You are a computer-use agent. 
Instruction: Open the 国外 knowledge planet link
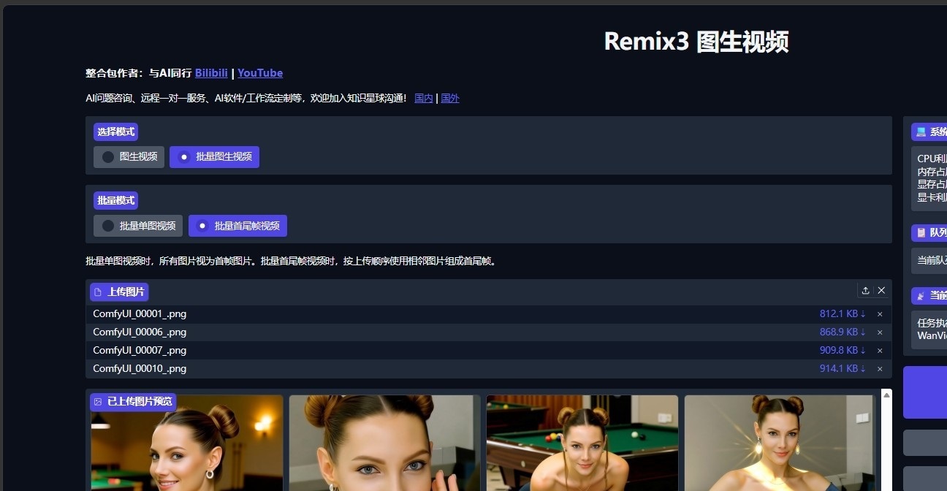pyautogui.click(x=450, y=98)
